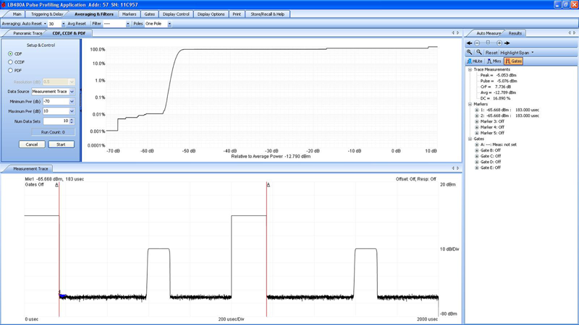Image resolution: width=579 pixels, height=325 pixels.
Task: Click the Num Data Sets input field
Action: (x=55, y=121)
